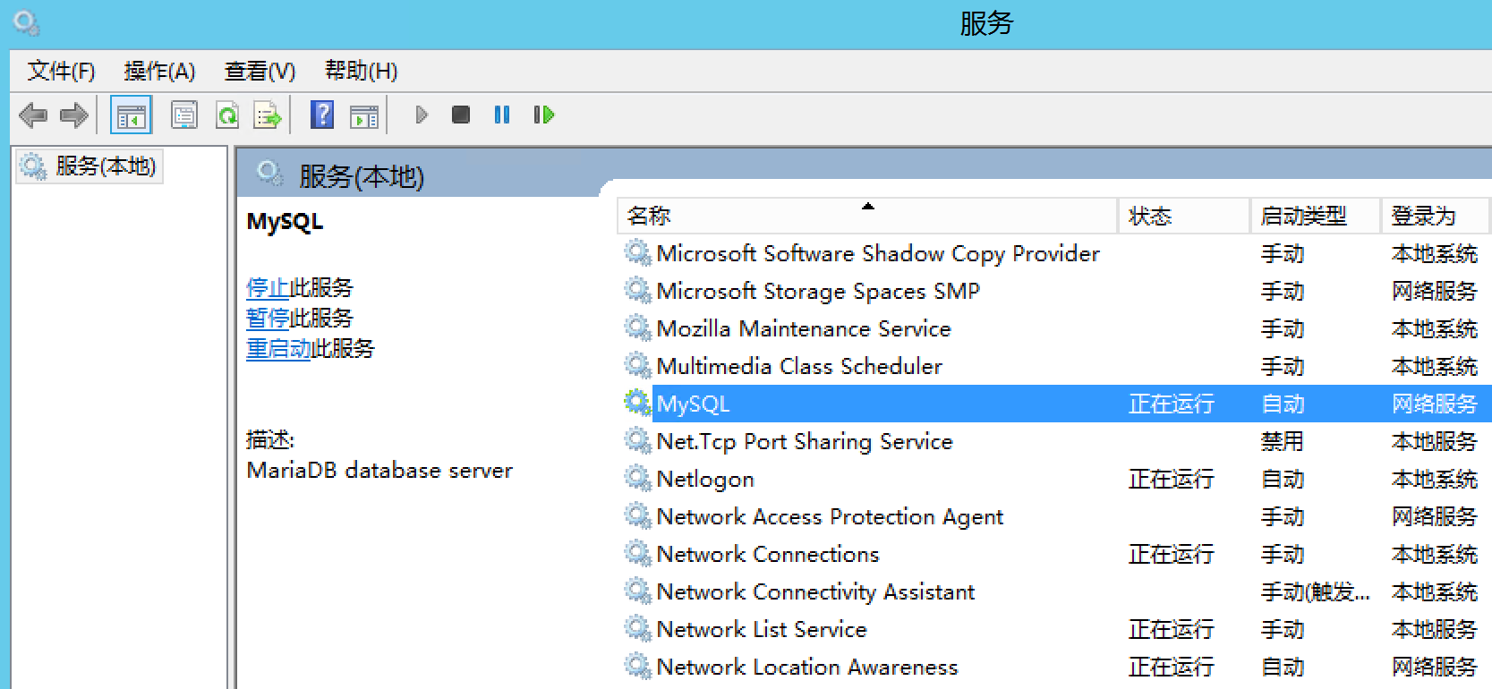Image resolution: width=1492 pixels, height=689 pixels.
Task: Open the 文件(F) menu
Action: (x=61, y=71)
